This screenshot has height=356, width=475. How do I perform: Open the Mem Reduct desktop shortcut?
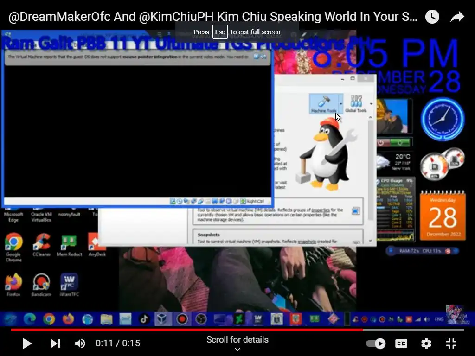[69, 245]
